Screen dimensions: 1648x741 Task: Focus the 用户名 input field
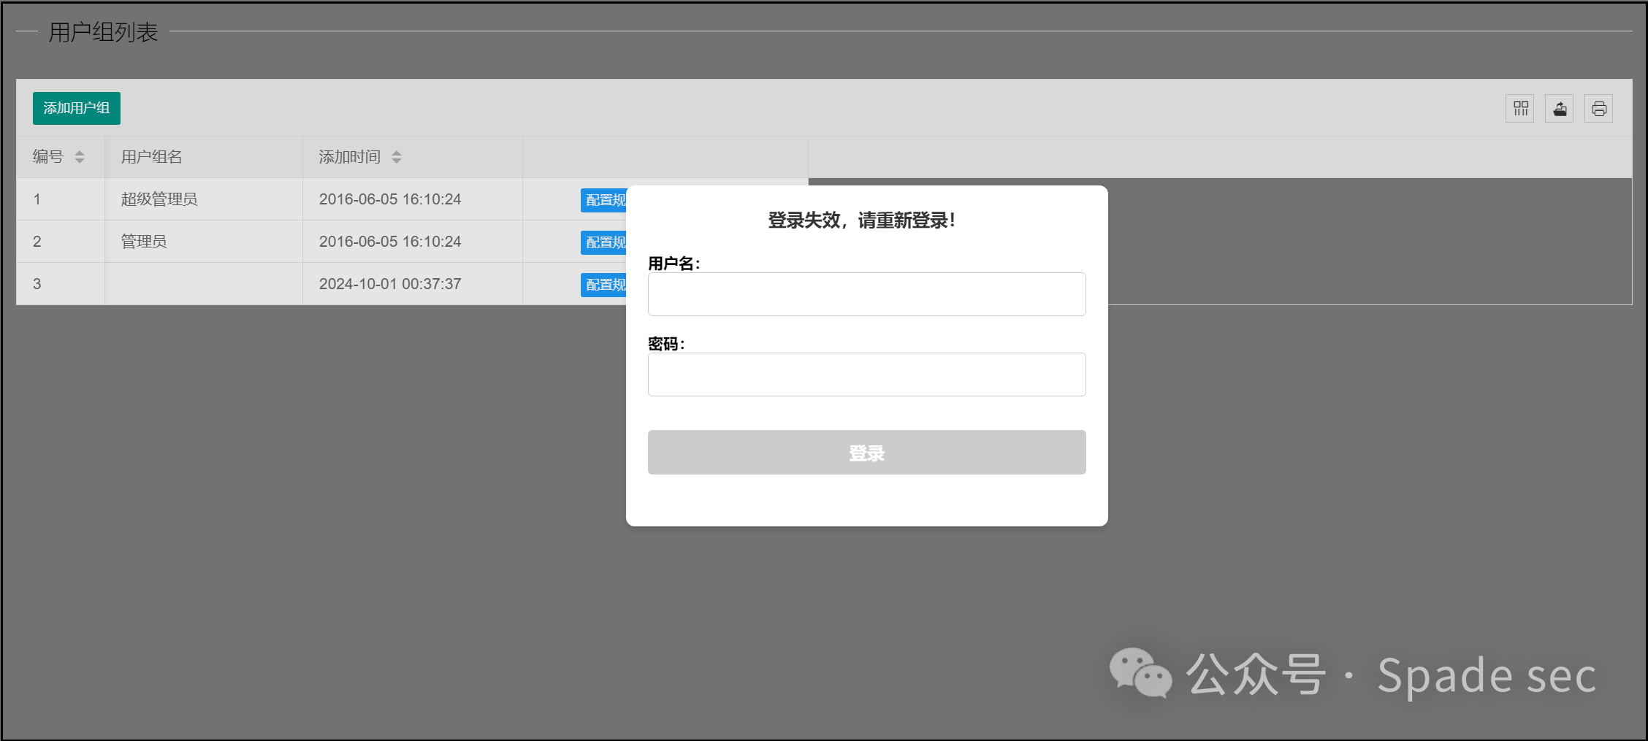coord(866,294)
